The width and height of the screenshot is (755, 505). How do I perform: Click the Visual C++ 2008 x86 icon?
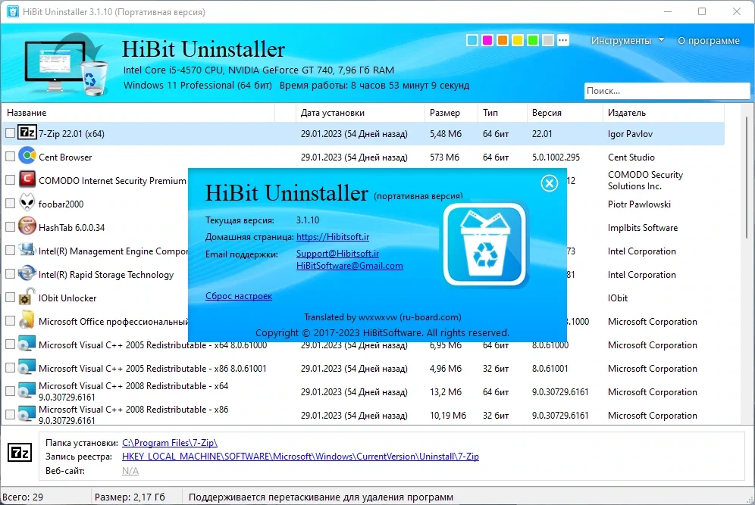[x=27, y=414]
